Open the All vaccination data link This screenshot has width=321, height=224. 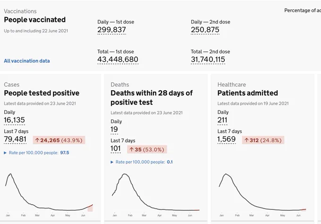27,61
